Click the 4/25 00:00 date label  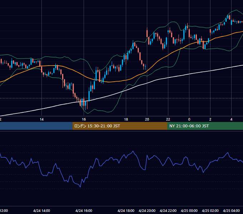point(189,210)
